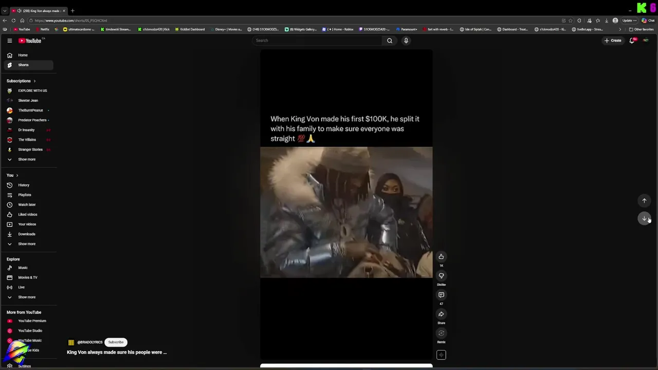The image size is (658, 370).
Task: Click the browser Update button
Action: point(629,21)
